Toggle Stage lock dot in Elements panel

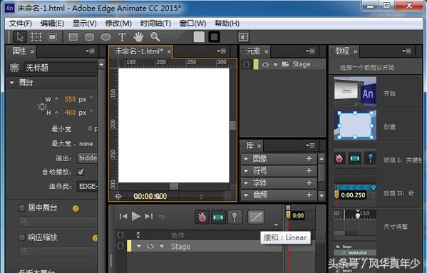point(275,64)
